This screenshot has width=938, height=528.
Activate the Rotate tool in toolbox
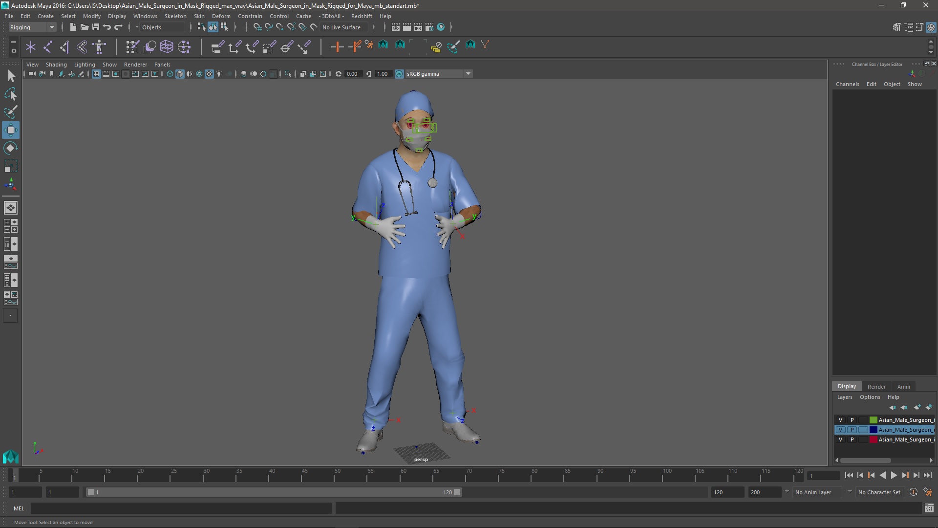tap(11, 148)
